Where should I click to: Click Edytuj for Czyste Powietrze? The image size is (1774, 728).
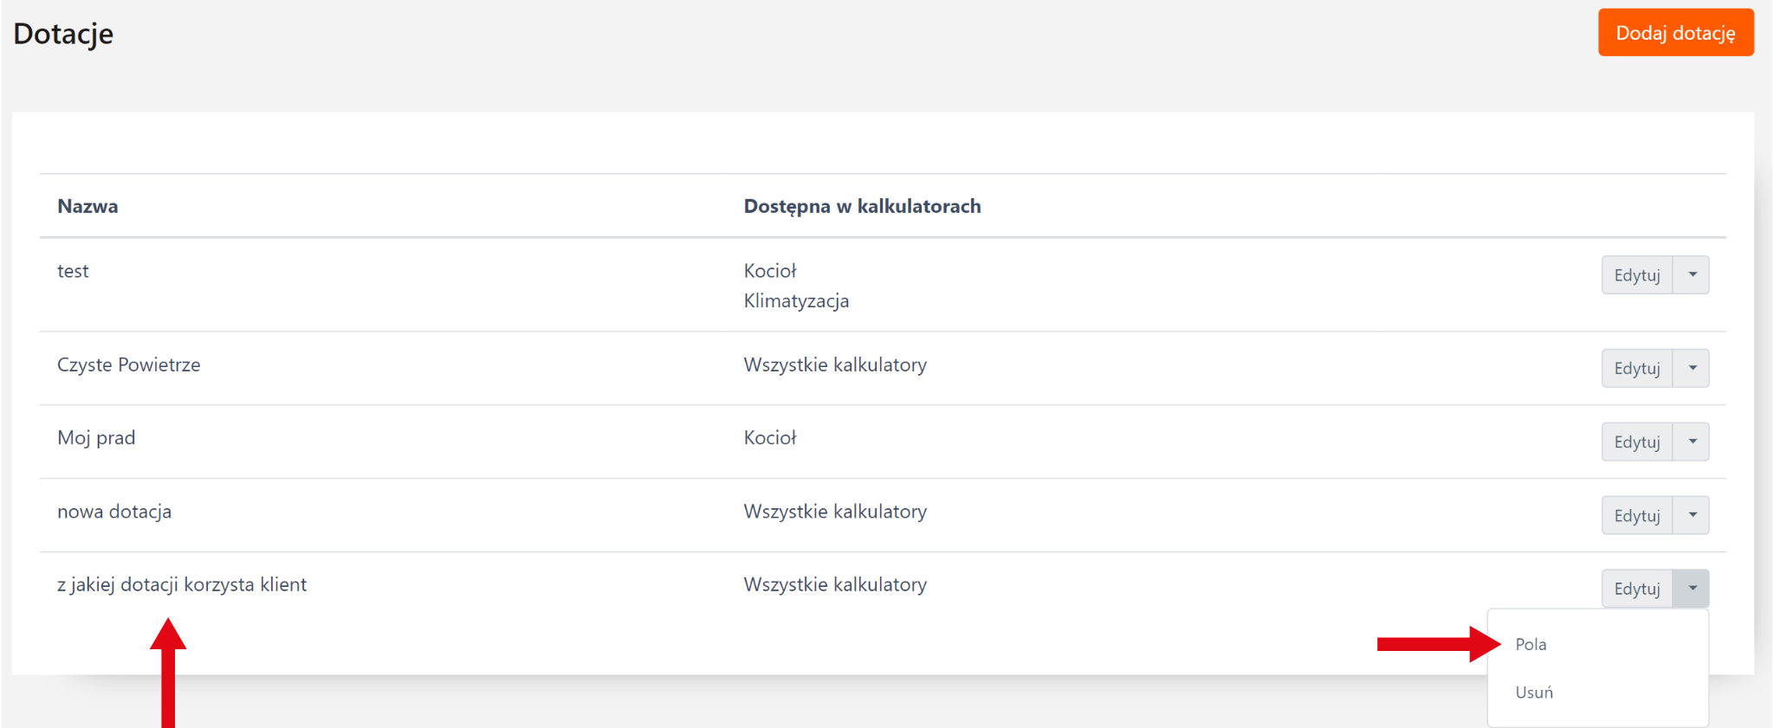(1636, 369)
